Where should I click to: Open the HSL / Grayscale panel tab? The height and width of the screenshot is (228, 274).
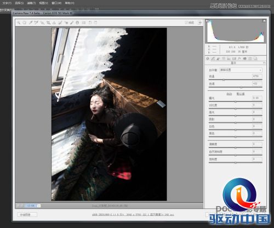click(x=224, y=59)
